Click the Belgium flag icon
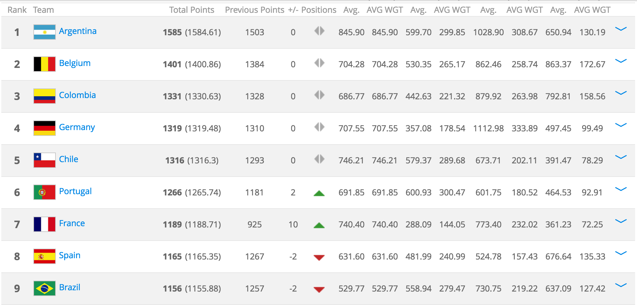Image resolution: width=637 pixels, height=305 pixels. point(45,64)
